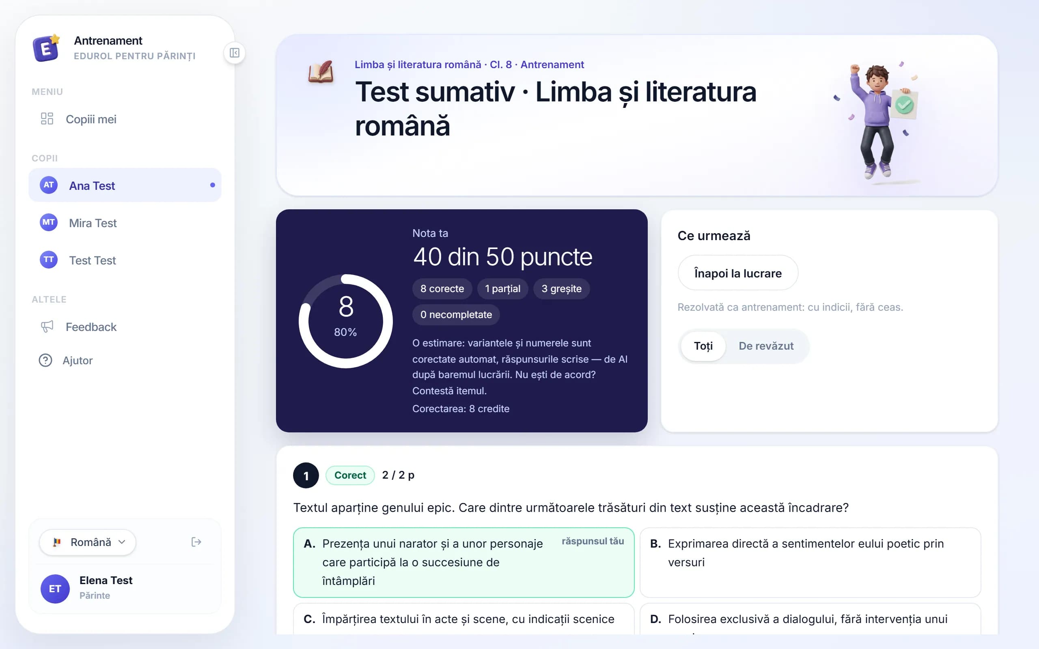The width and height of the screenshot is (1039, 649).
Task: Select answer D about dialogului
Action: point(810,619)
